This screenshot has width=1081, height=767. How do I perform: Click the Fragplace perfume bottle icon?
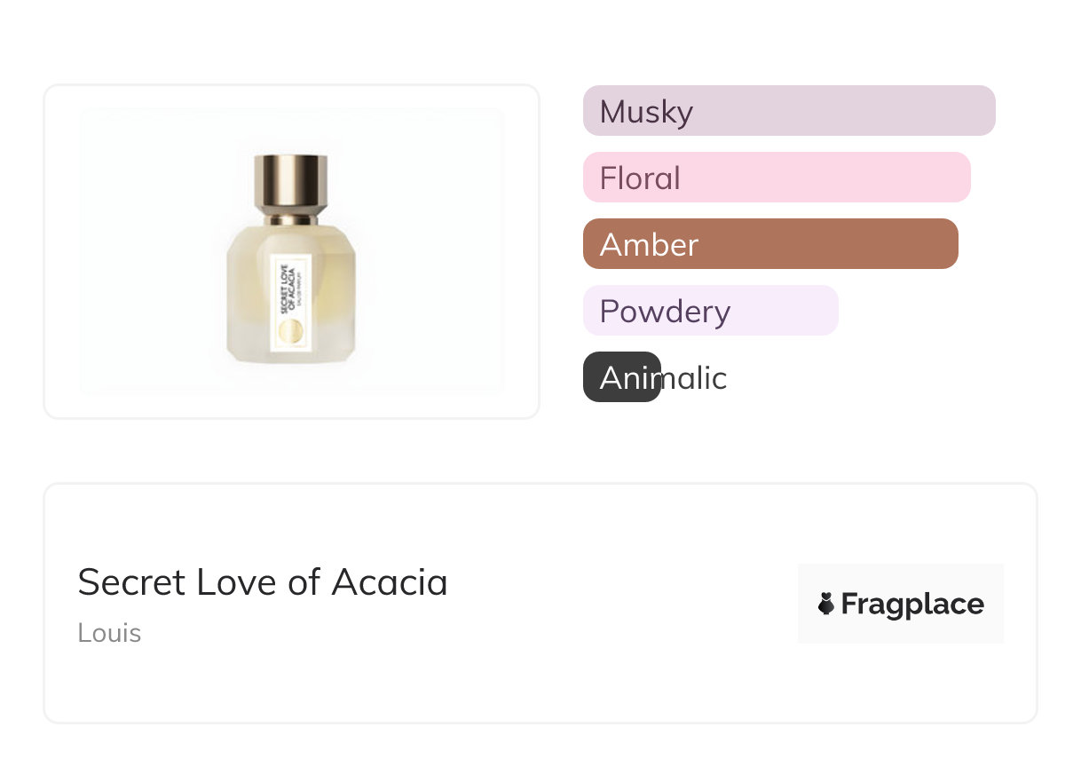(x=826, y=605)
